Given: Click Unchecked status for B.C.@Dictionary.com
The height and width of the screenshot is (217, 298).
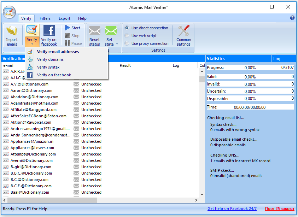Looking at the screenshot, I should pyautogui.click(x=92, y=180).
